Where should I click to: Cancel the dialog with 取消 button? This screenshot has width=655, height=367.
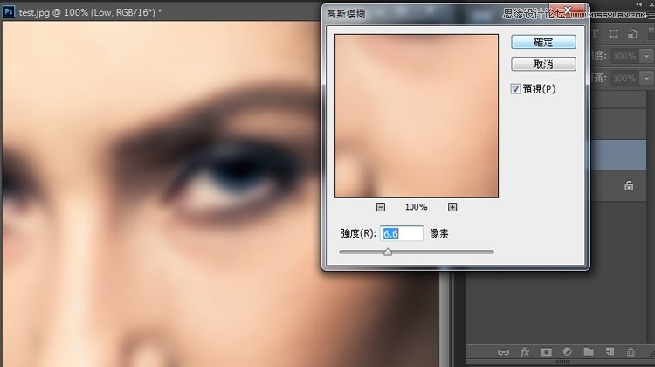(543, 64)
